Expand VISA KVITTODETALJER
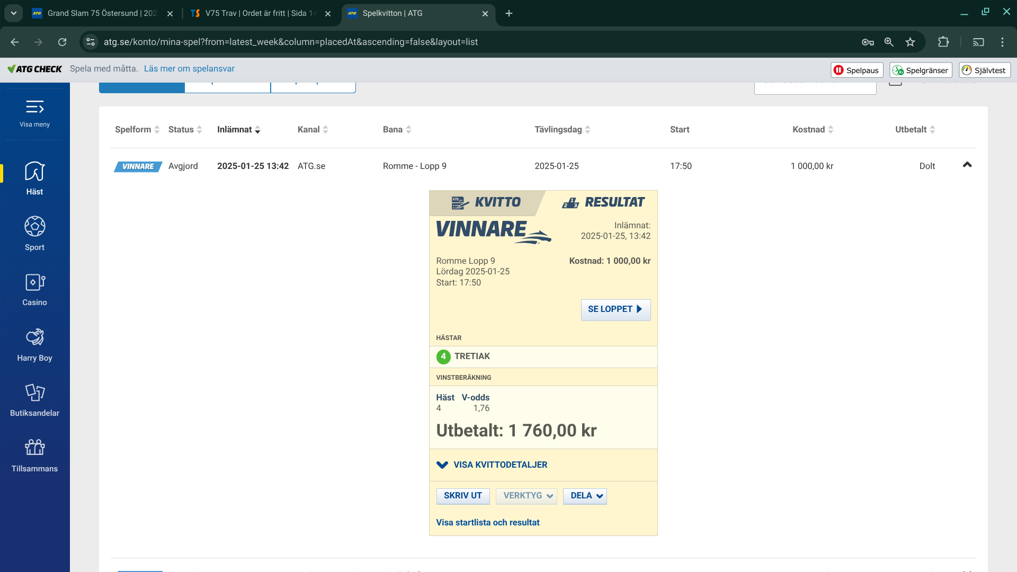1017x572 pixels. pyautogui.click(x=492, y=464)
